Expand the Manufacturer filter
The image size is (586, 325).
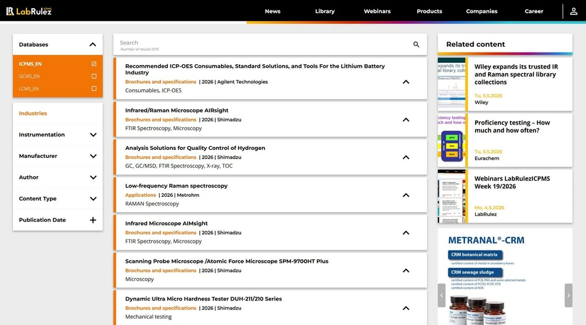[x=93, y=156]
